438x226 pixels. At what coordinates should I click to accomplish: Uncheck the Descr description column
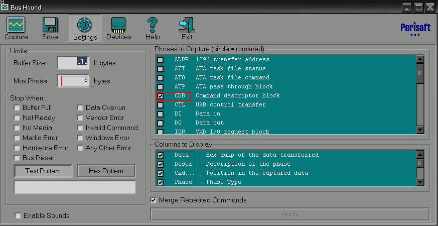pos(161,164)
